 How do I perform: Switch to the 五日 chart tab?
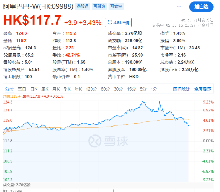(22, 89)
